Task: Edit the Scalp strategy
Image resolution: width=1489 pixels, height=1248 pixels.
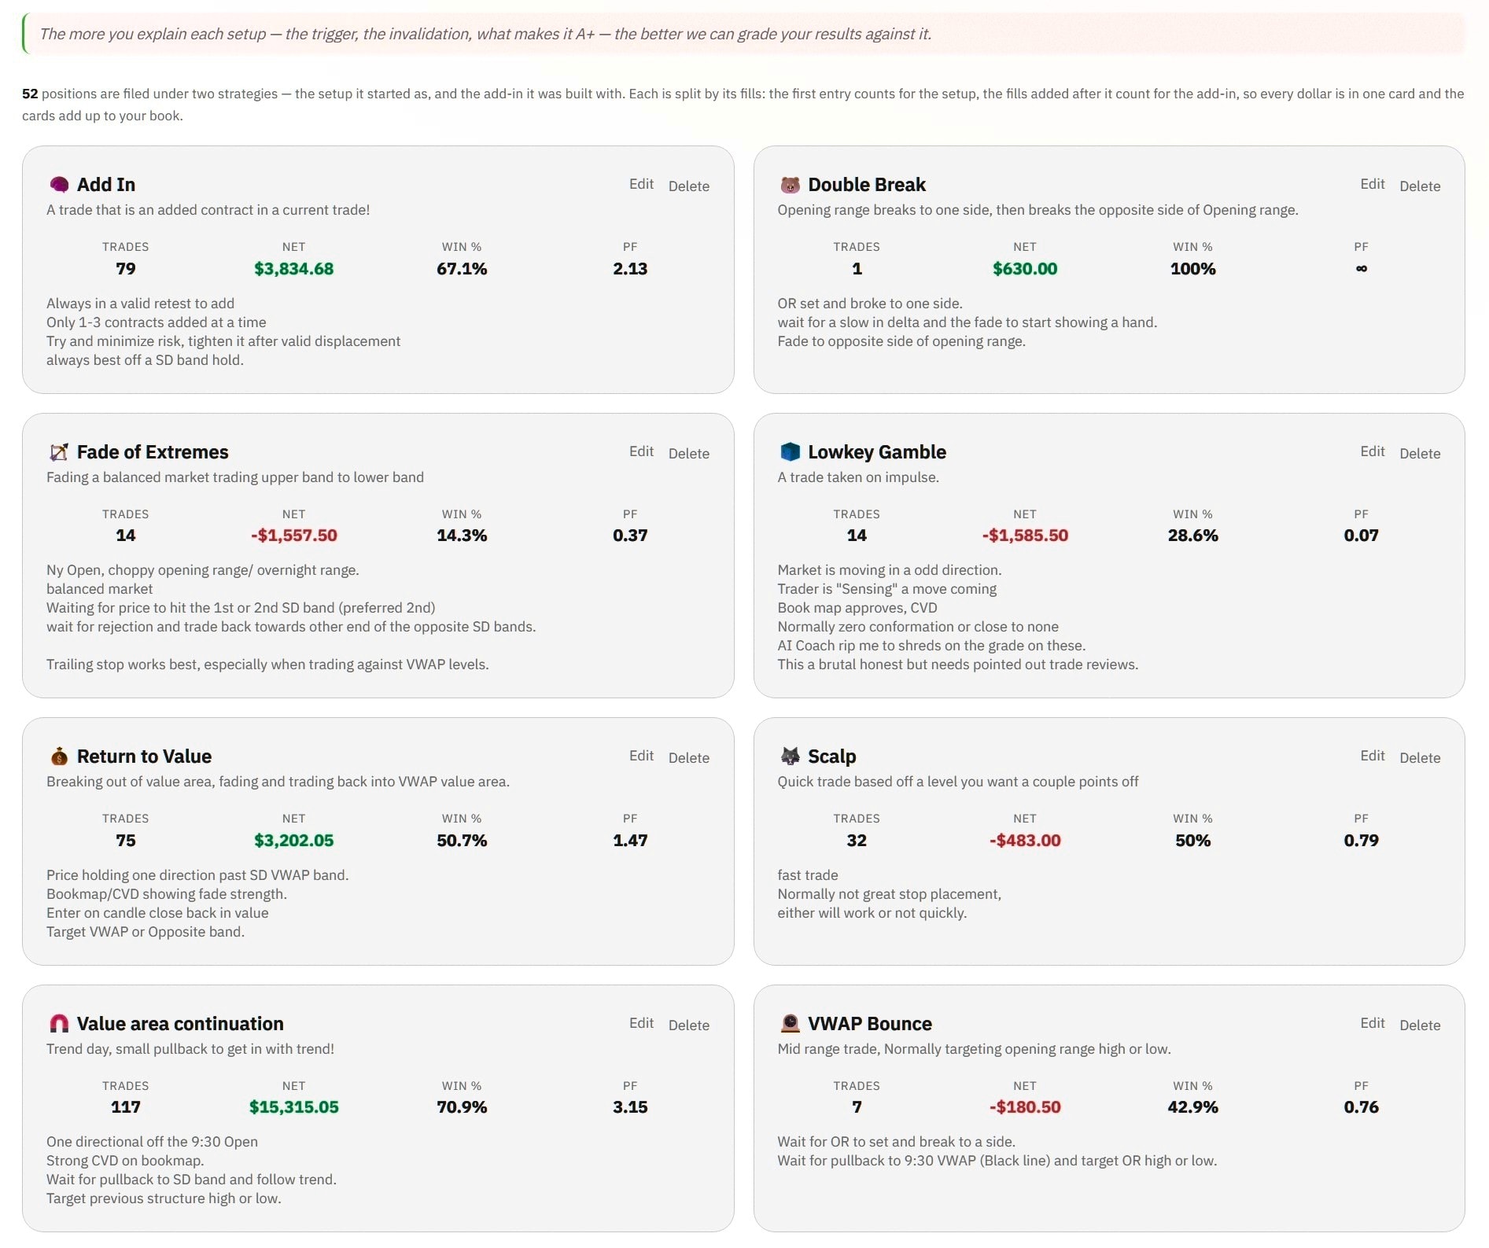Action: pyautogui.click(x=1373, y=756)
